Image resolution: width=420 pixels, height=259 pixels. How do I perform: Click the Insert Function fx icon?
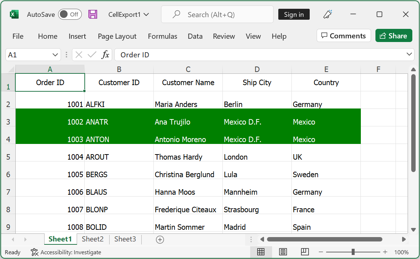click(x=105, y=55)
